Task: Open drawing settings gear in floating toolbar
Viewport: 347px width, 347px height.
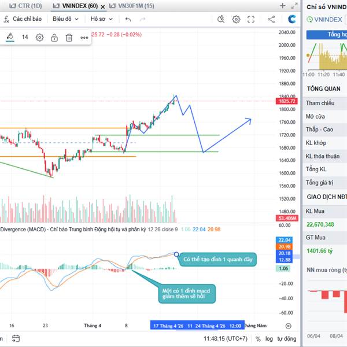Action: click(x=39, y=38)
